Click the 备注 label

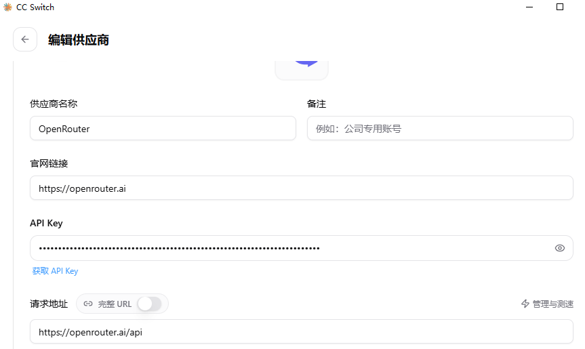(317, 104)
